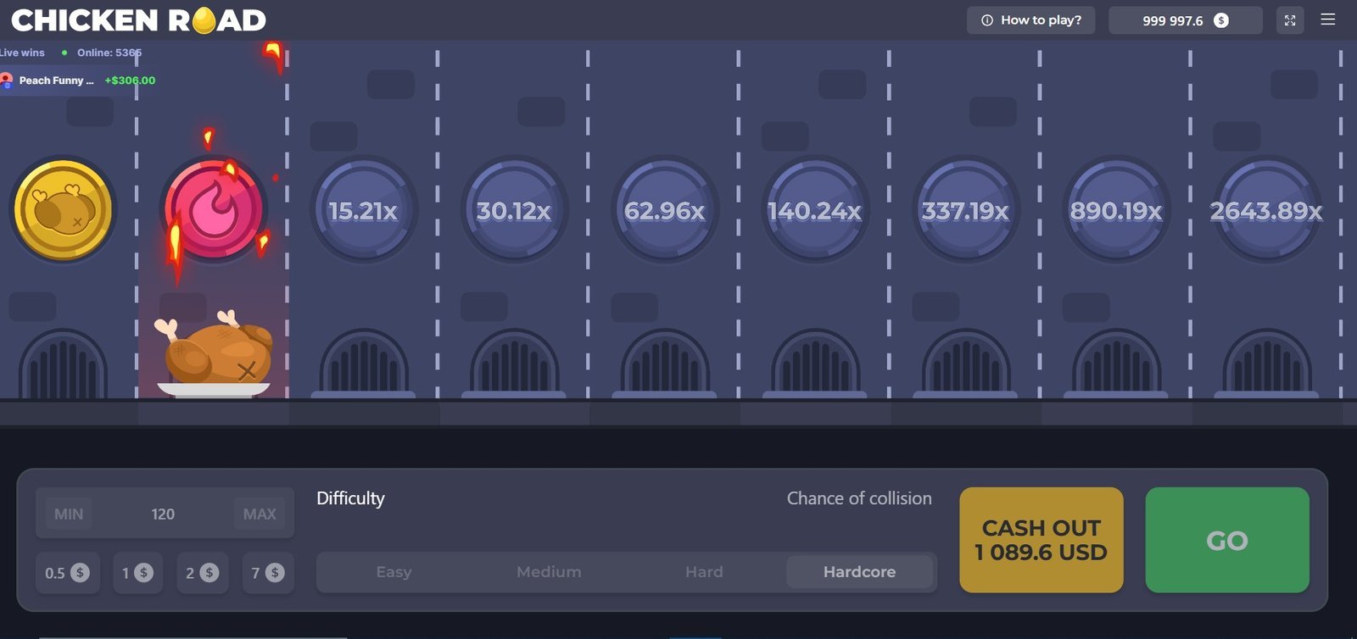Open the hamburger menu
This screenshot has height=639, width=1357.
point(1328,19)
